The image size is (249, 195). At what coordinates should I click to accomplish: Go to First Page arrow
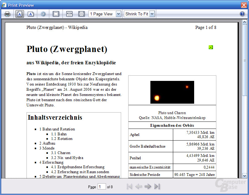coord(129,186)
